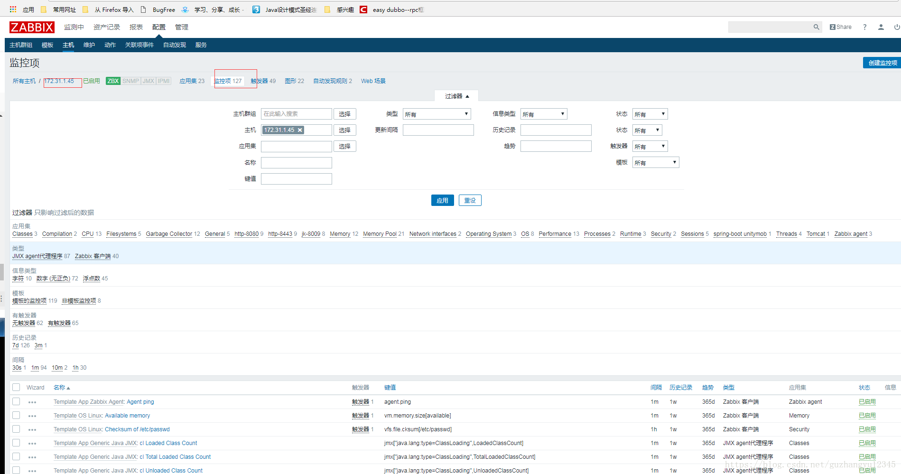
Task: Click 选择 button beside 应用集
Action: coord(345,146)
